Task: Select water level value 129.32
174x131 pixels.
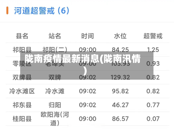Action: pyautogui.click(x=120, y=78)
